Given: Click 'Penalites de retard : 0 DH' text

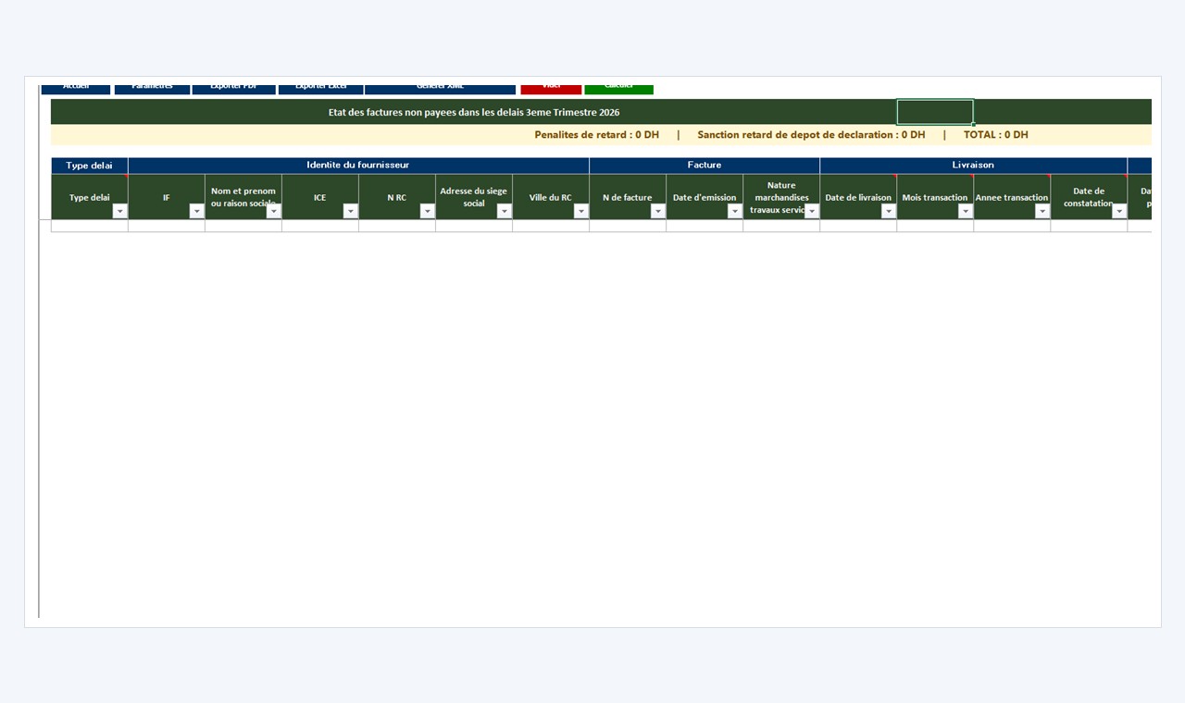Looking at the screenshot, I should (x=597, y=135).
